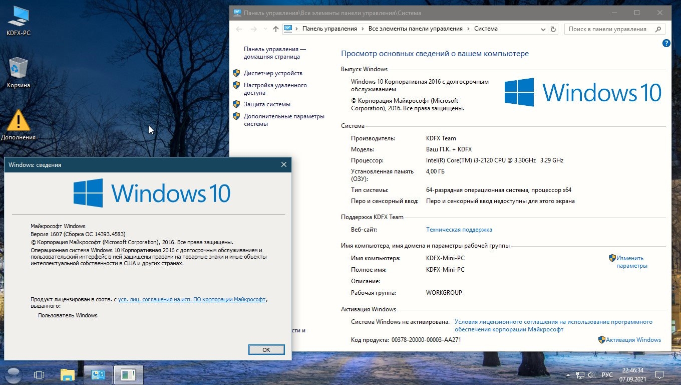This screenshot has height=385, width=681.
Task: Switch input language via РУС indicator
Action: click(x=607, y=375)
